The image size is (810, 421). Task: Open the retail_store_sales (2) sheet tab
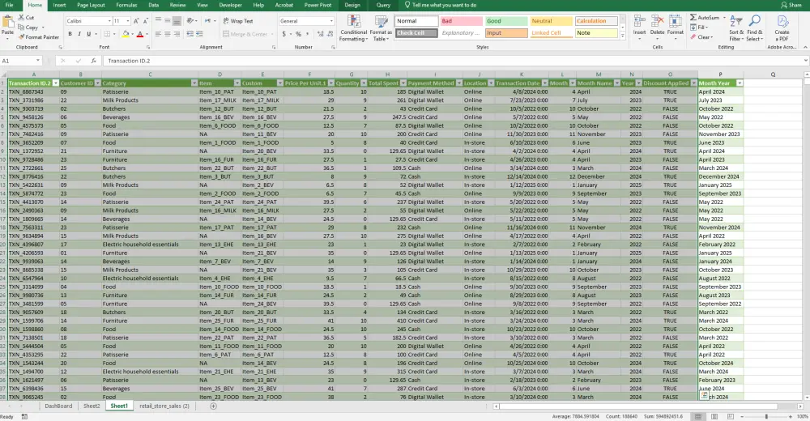coord(164,406)
